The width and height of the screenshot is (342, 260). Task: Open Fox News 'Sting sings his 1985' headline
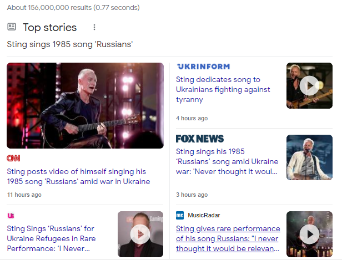(226, 161)
